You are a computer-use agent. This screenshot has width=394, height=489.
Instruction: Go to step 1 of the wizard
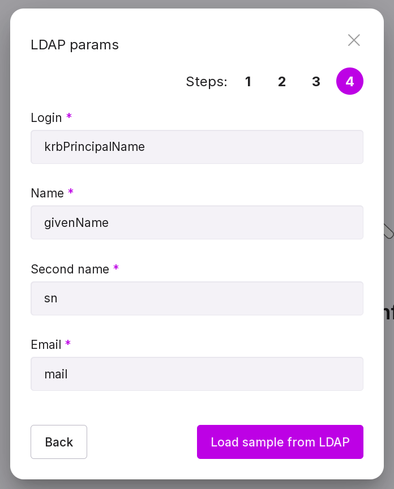[248, 82]
